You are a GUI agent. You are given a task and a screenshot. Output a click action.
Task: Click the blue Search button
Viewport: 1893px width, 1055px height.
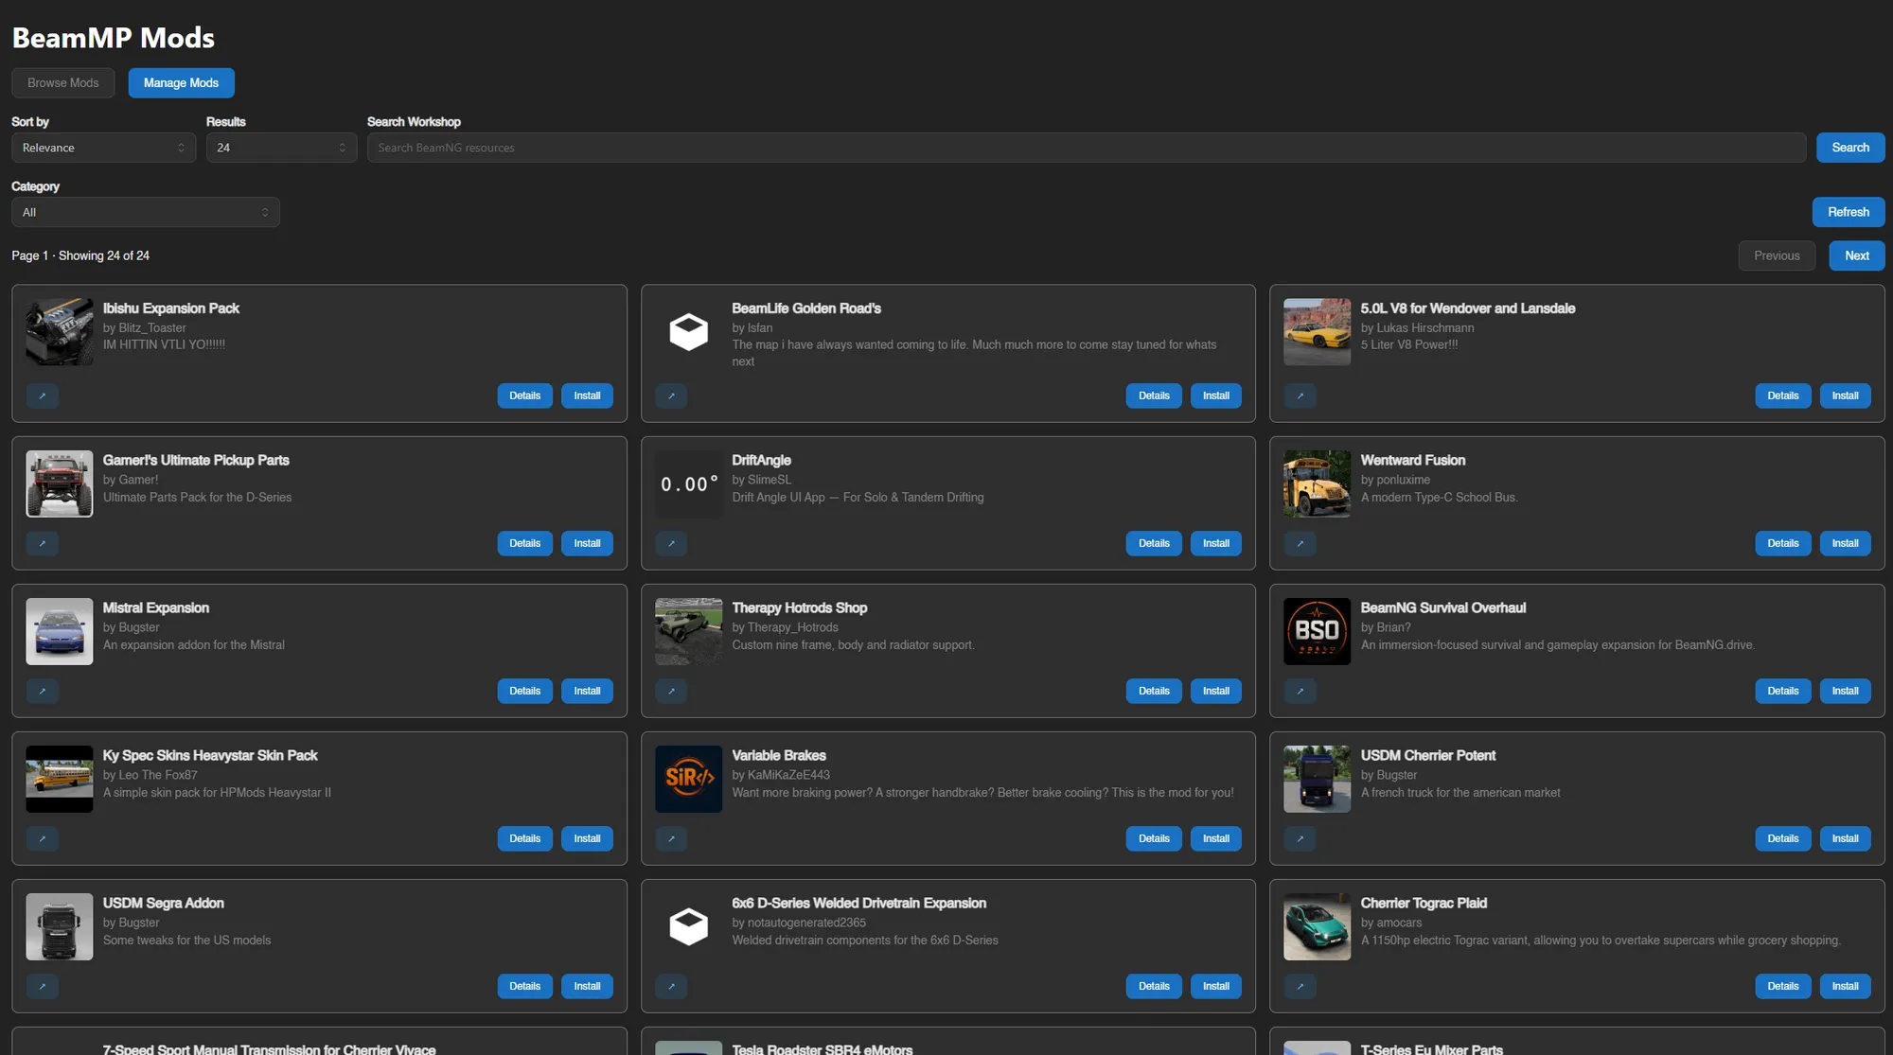(1850, 148)
